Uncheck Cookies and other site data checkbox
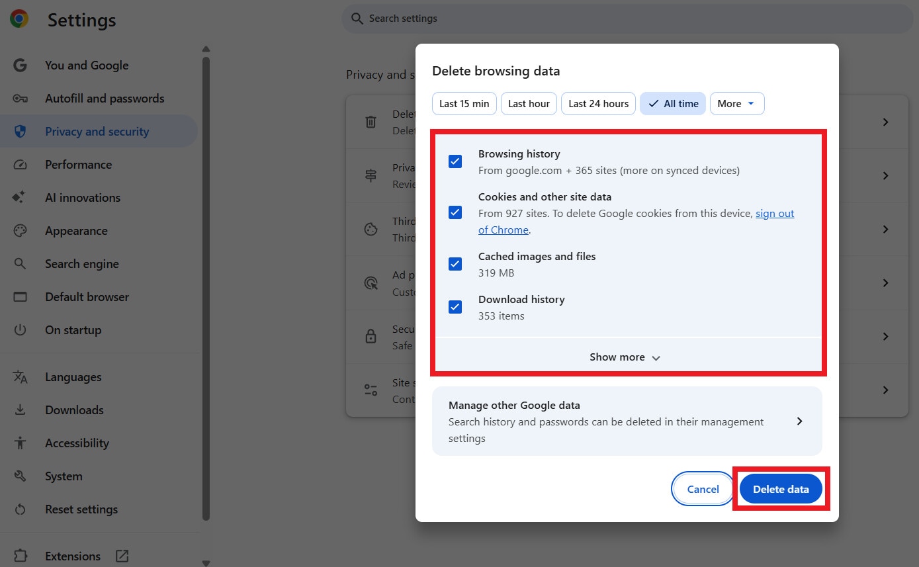Viewport: 919px width, 567px height. [x=455, y=212]
